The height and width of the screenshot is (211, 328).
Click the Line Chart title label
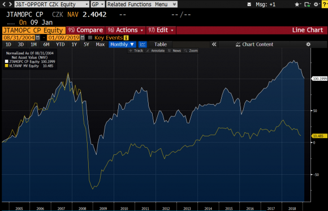click(x=308, y=30)
